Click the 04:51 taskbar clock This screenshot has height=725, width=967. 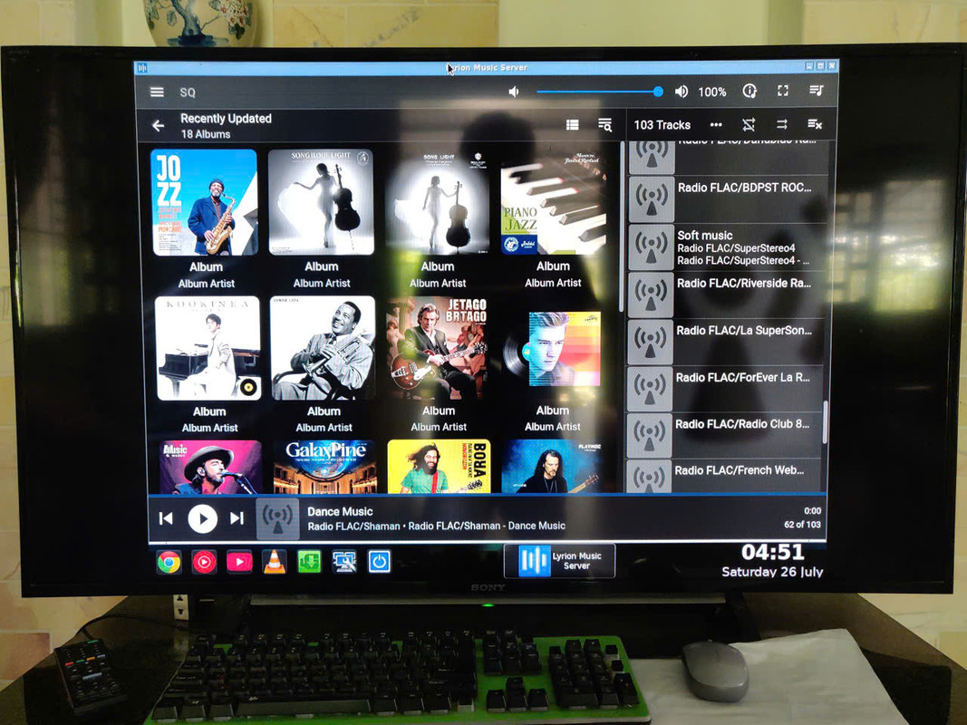coord(772,552)
